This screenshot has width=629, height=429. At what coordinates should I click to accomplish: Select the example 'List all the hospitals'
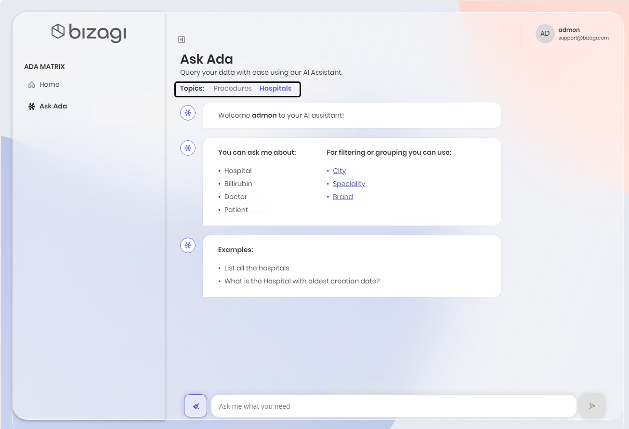257,268
